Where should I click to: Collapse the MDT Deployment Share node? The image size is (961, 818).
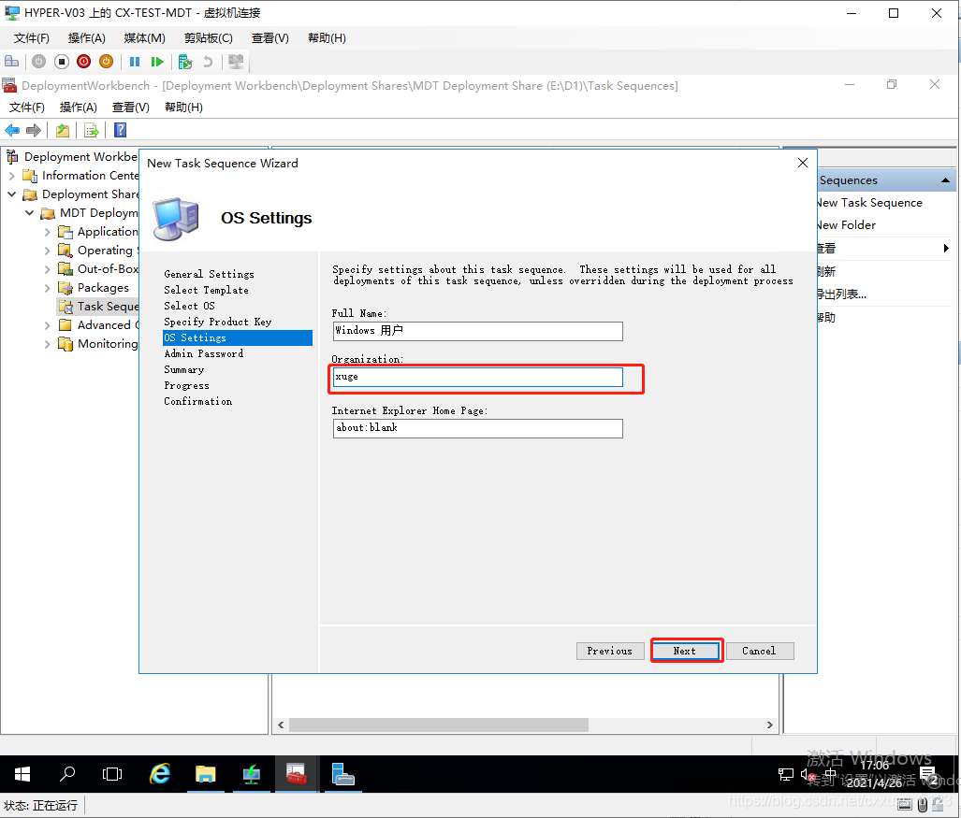pos(29,213)
